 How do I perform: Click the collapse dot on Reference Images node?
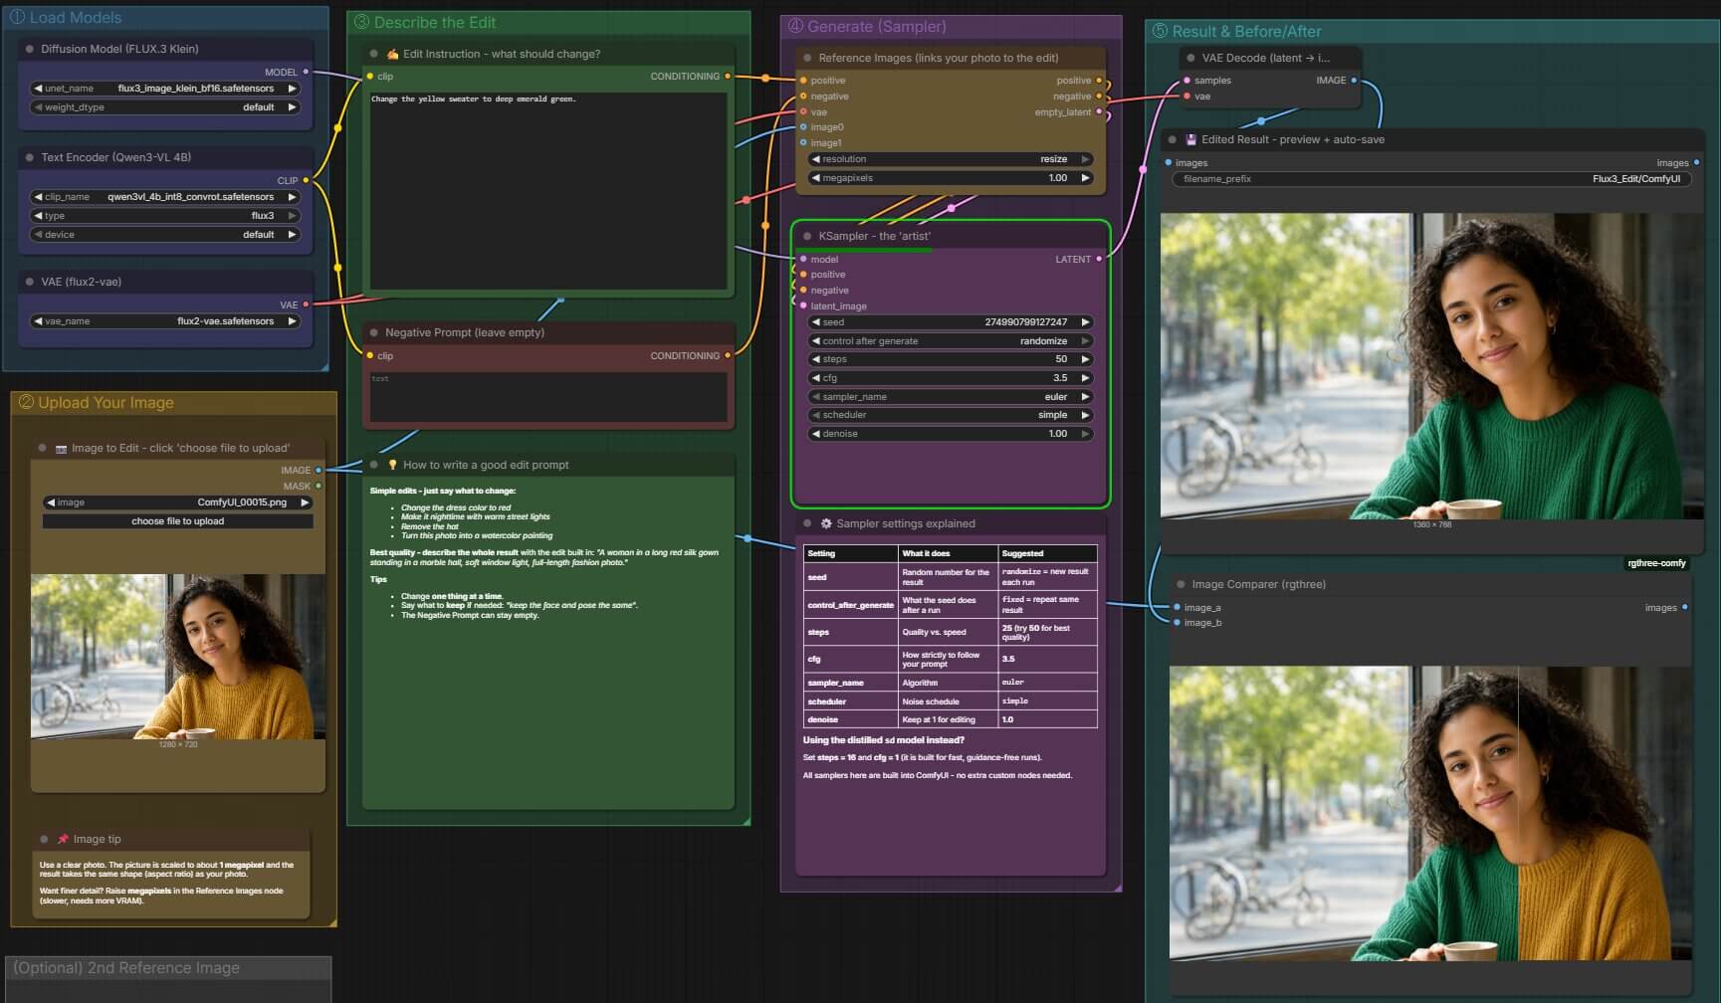pos(807,58)
